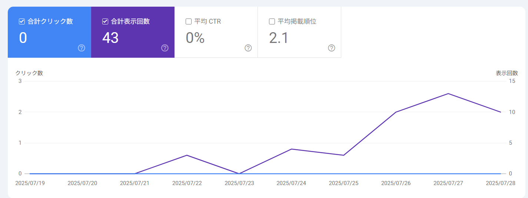Click the 2025/07/23 date axis label
This screenshot has width=528, height=198.
(x=239, y=183)
